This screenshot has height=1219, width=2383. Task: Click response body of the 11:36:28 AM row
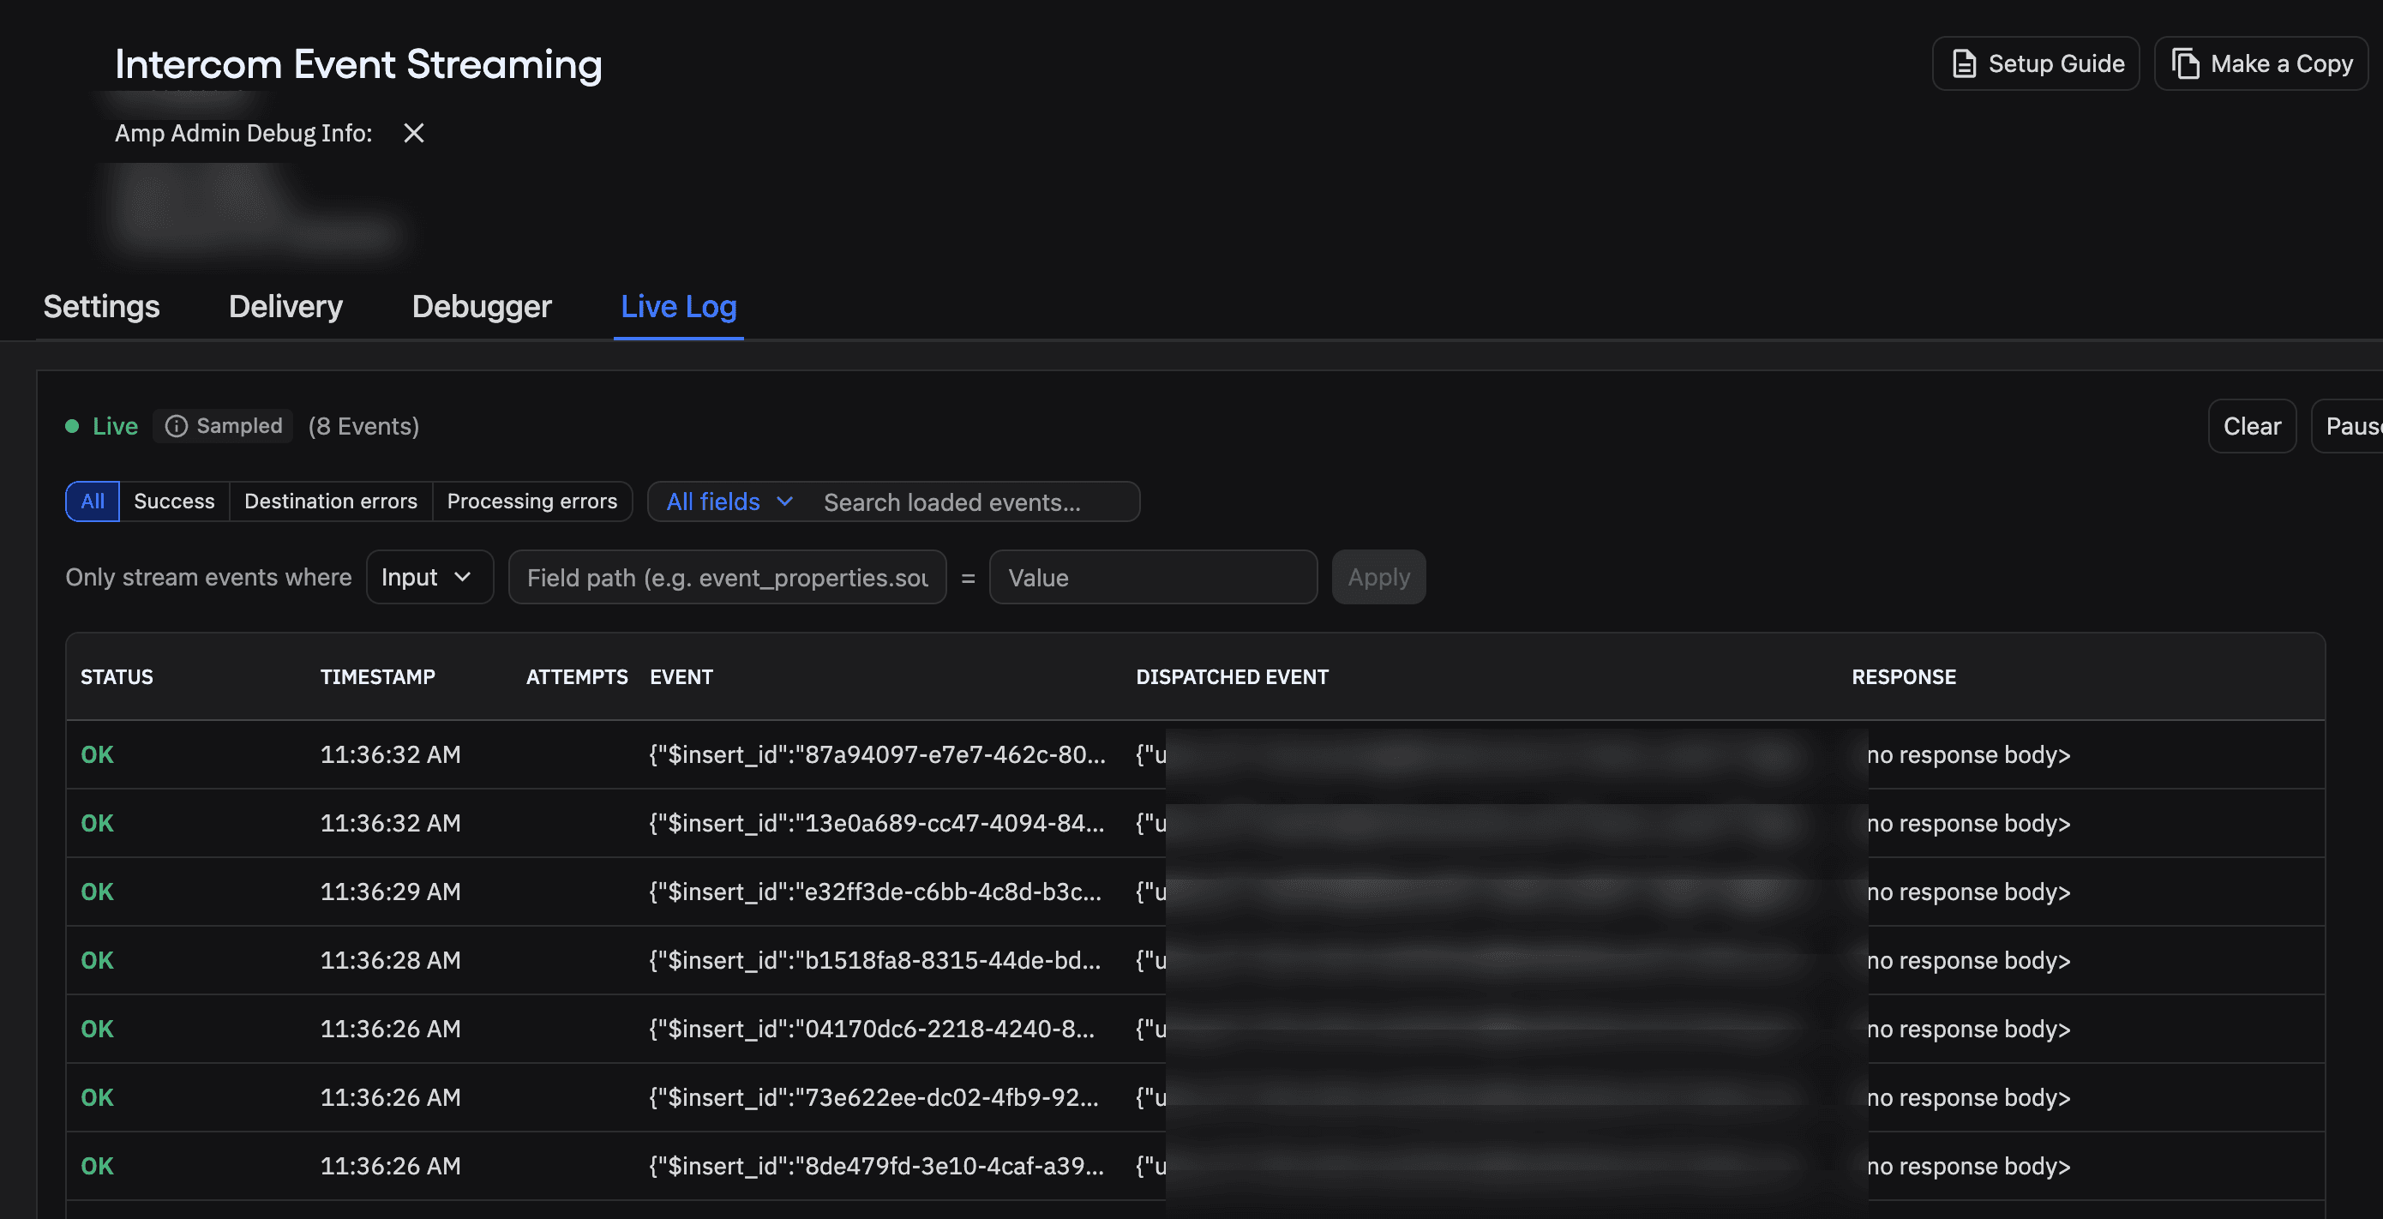tap(1969, 960)
